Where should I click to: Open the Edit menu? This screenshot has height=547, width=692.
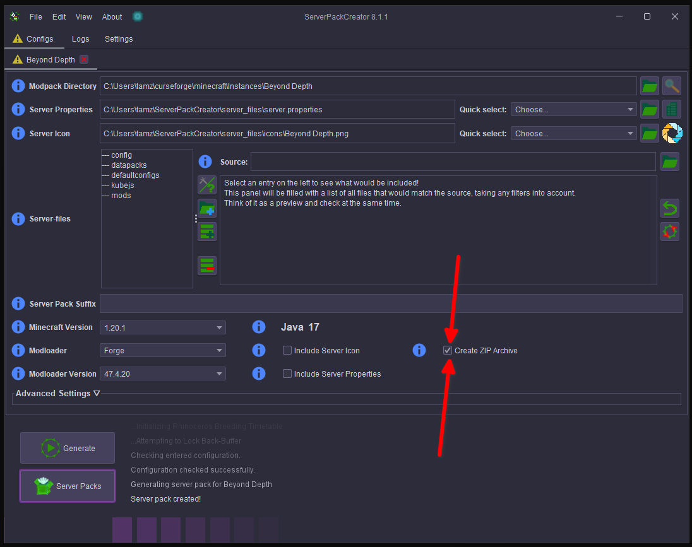[x=59, y=17]
